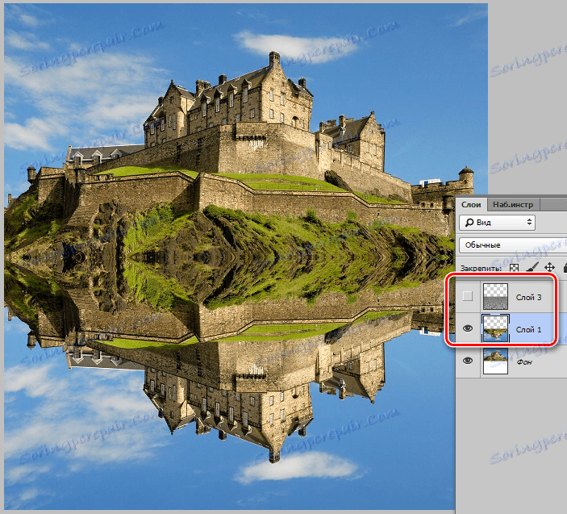The image size is (567, 514).
Task: Hide the Фон background layer
Action: 468,361
